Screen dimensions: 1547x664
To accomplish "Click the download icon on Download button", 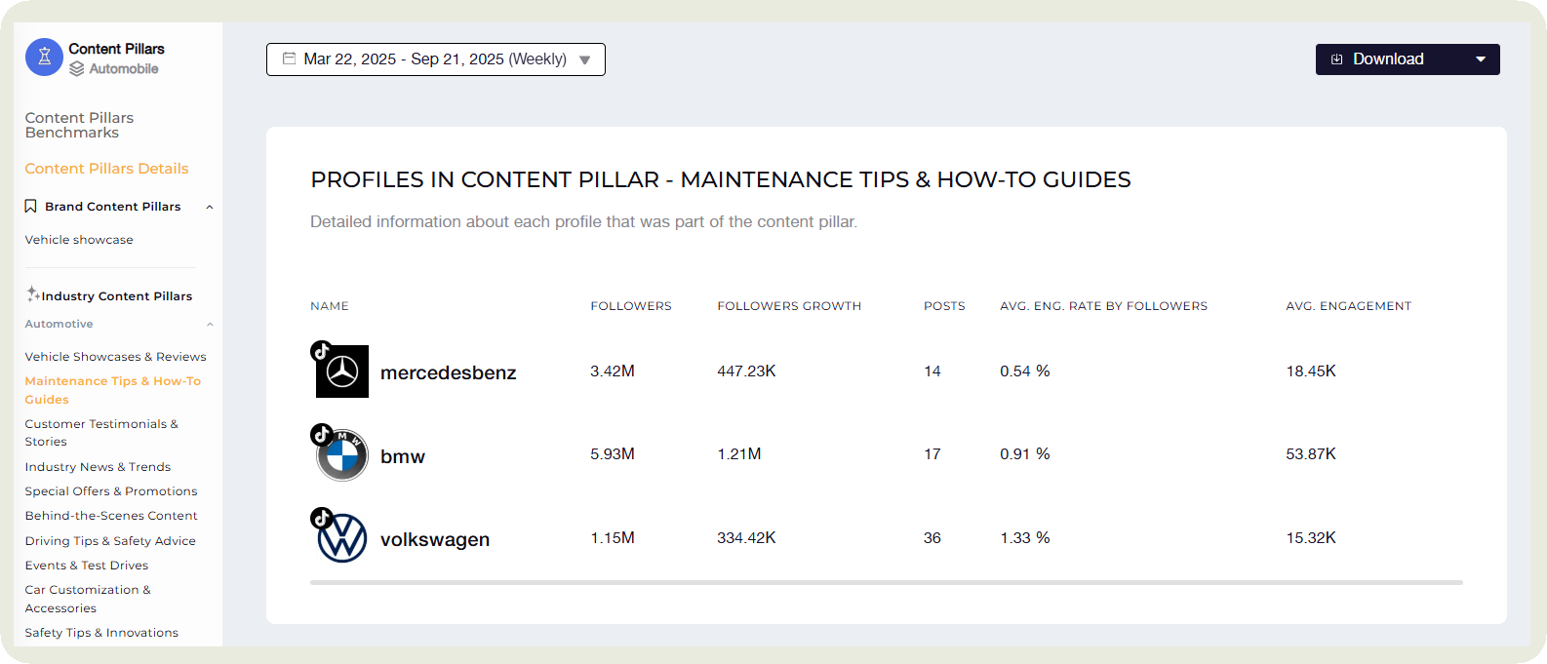I will pos(1337,59).
